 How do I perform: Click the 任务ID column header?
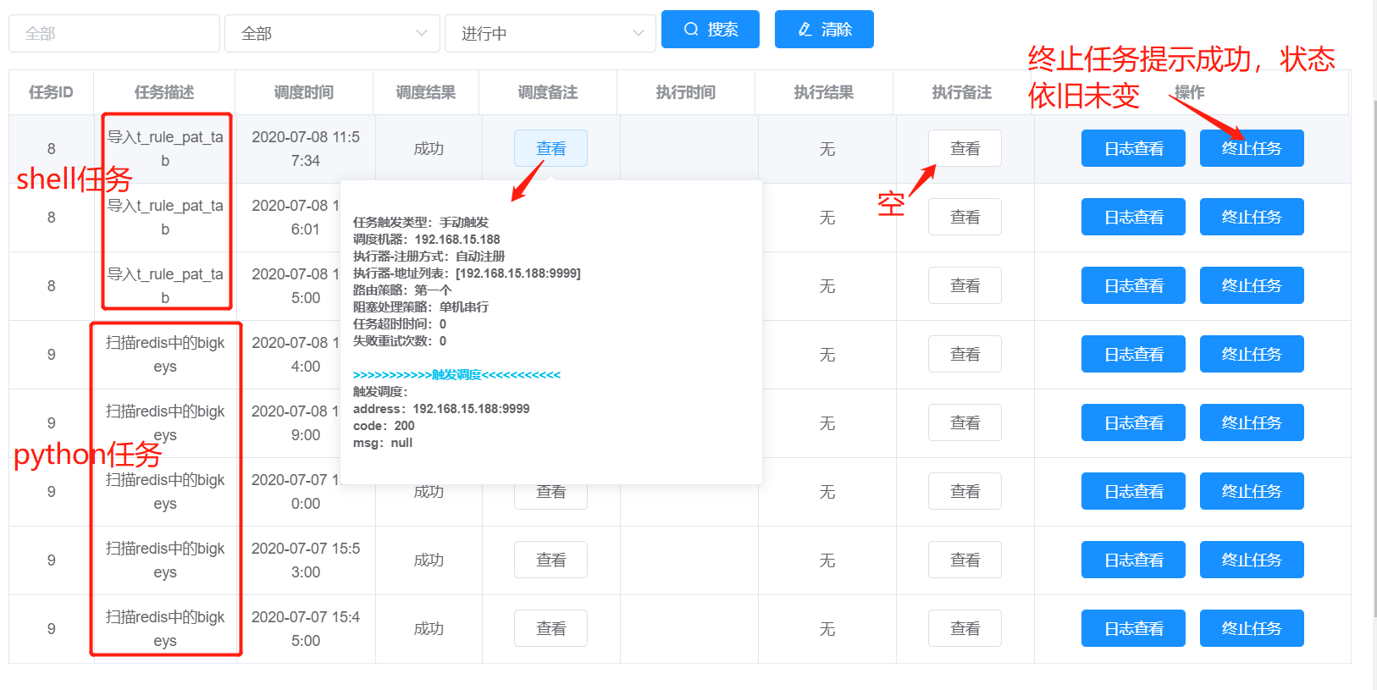pos(51,92)
